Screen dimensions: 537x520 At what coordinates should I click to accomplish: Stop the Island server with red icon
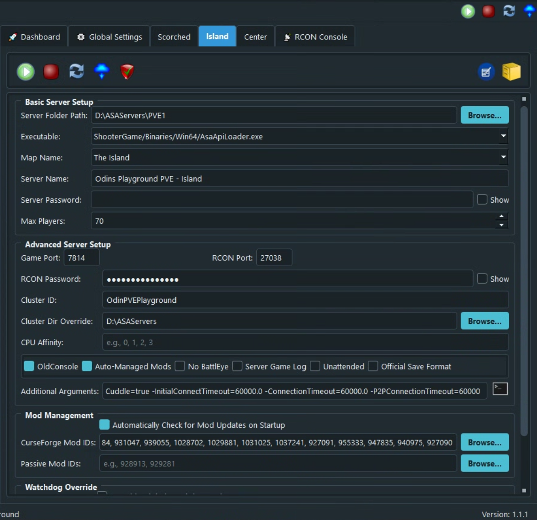pos(51,71)
